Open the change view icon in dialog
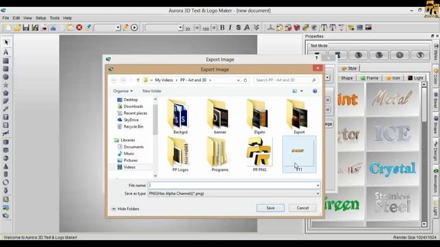This screenshot has width=440, height=247. pyautogui.click(x=295, y=91)
